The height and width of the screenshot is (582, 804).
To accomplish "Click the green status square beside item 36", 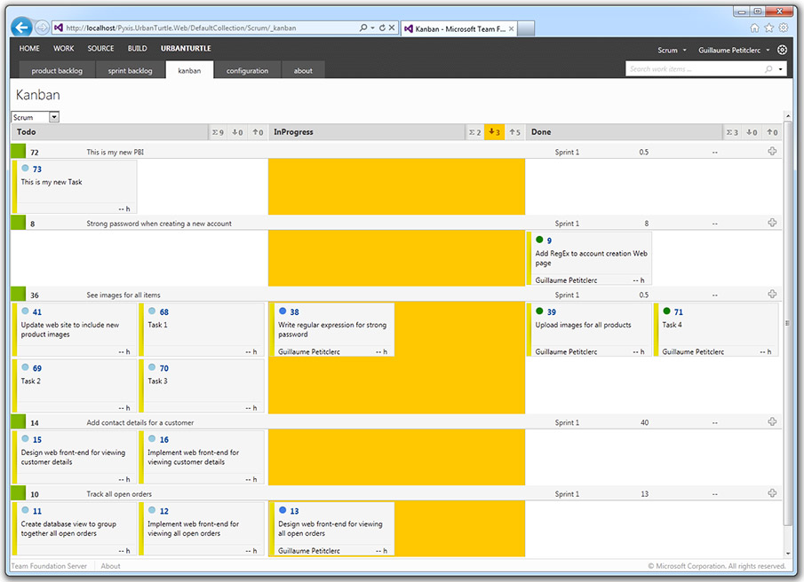I will (16, 294).
